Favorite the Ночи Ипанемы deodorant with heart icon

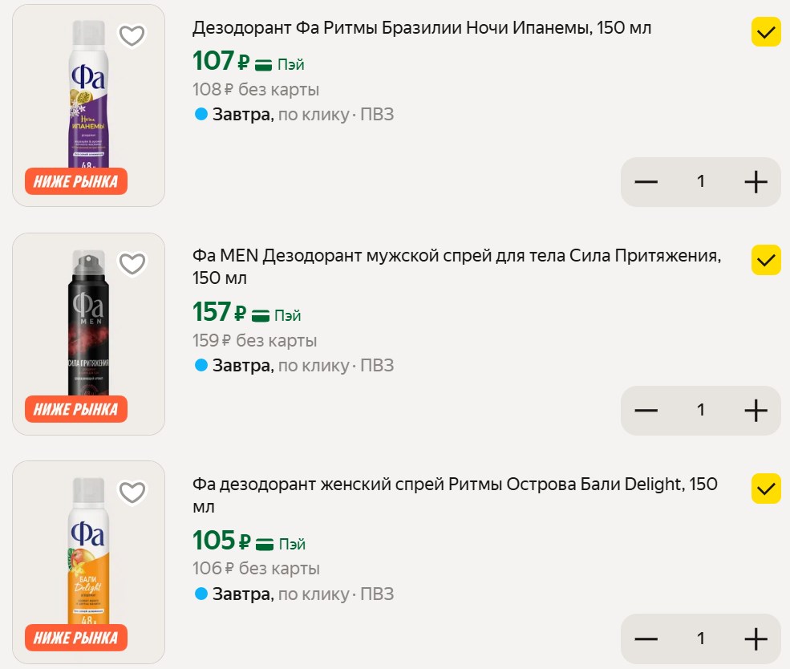click(132, 35)
